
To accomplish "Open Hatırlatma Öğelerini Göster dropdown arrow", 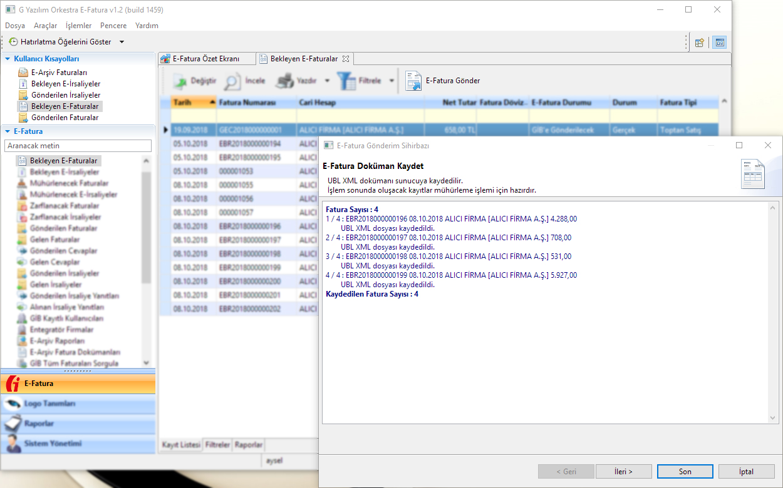I will pyautogui.click(x=122, y=42).
